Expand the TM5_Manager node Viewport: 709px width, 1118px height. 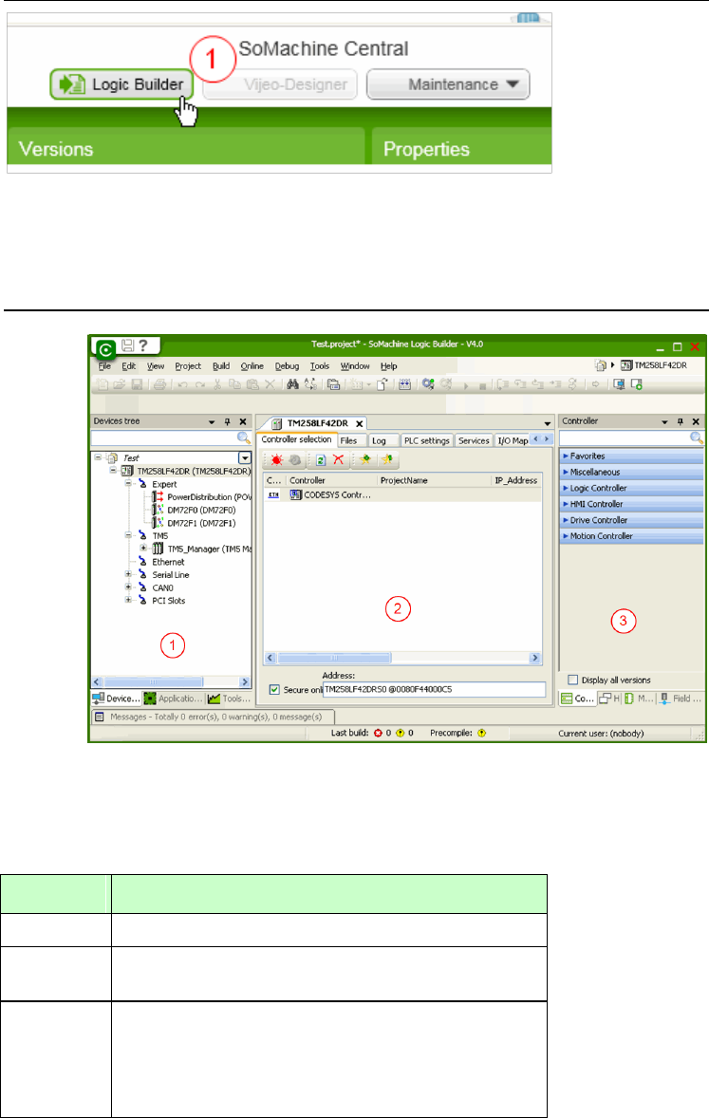point(143,549)
